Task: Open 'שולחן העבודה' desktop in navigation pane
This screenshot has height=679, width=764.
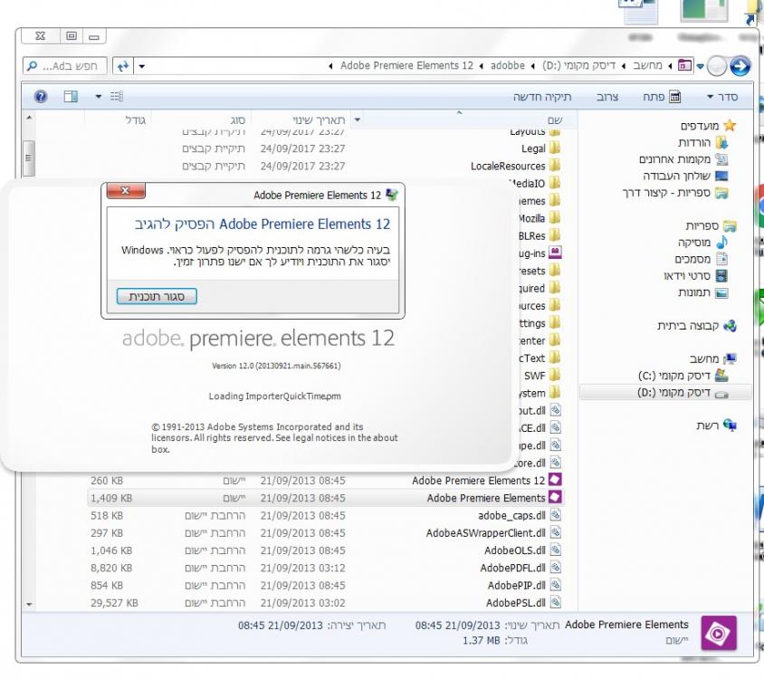Action: (x=676, y=176)
